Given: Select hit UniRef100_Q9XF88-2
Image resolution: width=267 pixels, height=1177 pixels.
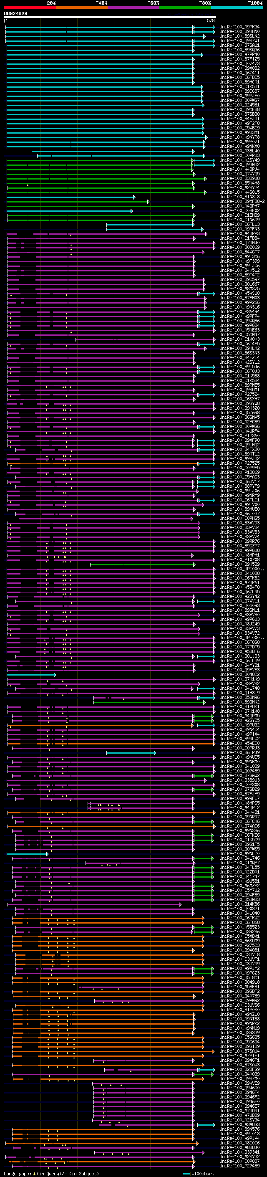Looking at the screenshot, I should click(242, 202).
